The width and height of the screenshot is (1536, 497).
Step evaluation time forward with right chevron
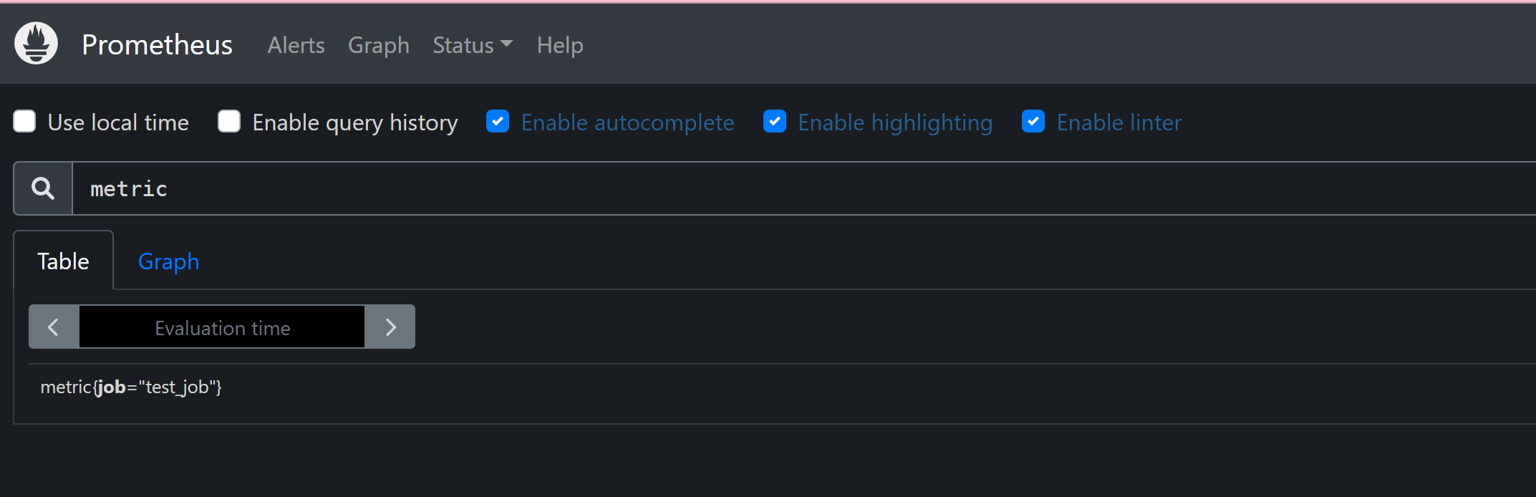pyautogui.click(x=390, y=327)
